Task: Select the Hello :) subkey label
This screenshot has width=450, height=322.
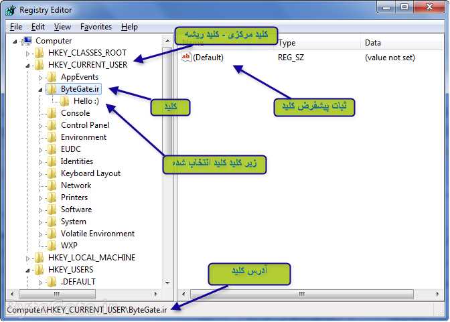Action: point(86,101)
